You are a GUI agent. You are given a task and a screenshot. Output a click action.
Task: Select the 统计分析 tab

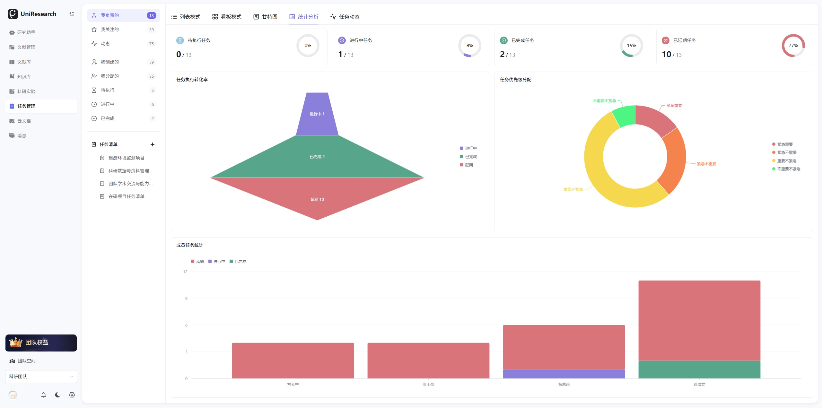(x=304, y=17)
